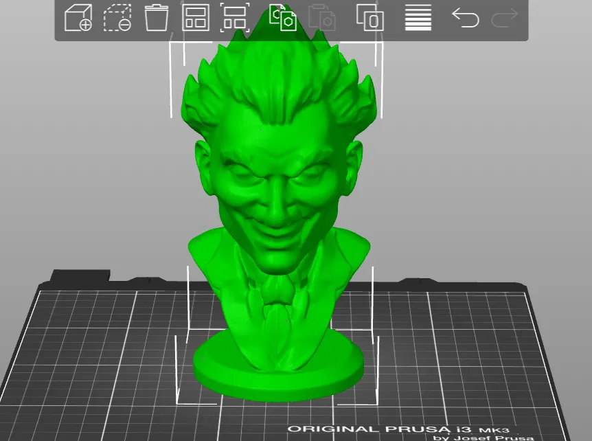Screen dimensions: 592x441
Task: Click the greyed Redo arrow
Action: coord(505,18)
